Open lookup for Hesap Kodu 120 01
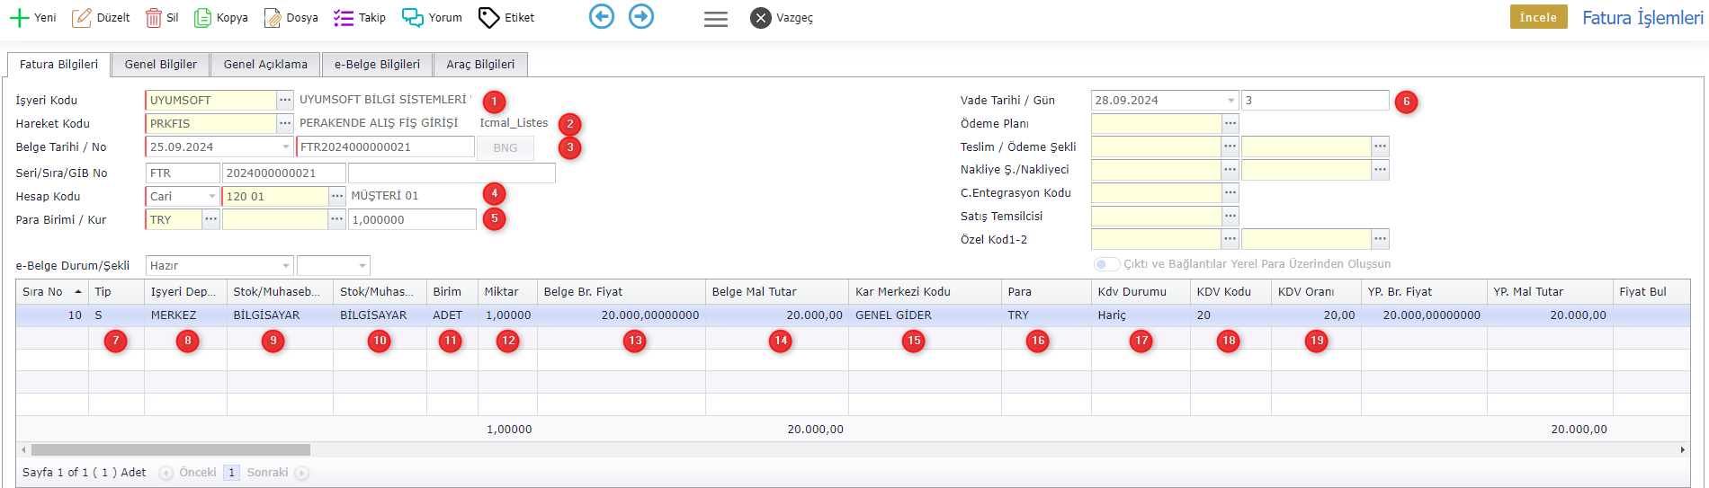1709x488 pixels. (337, 196)
